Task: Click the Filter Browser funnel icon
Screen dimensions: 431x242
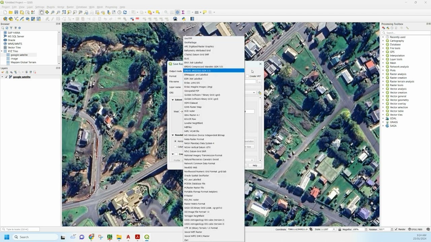Action: coord(11,28)
